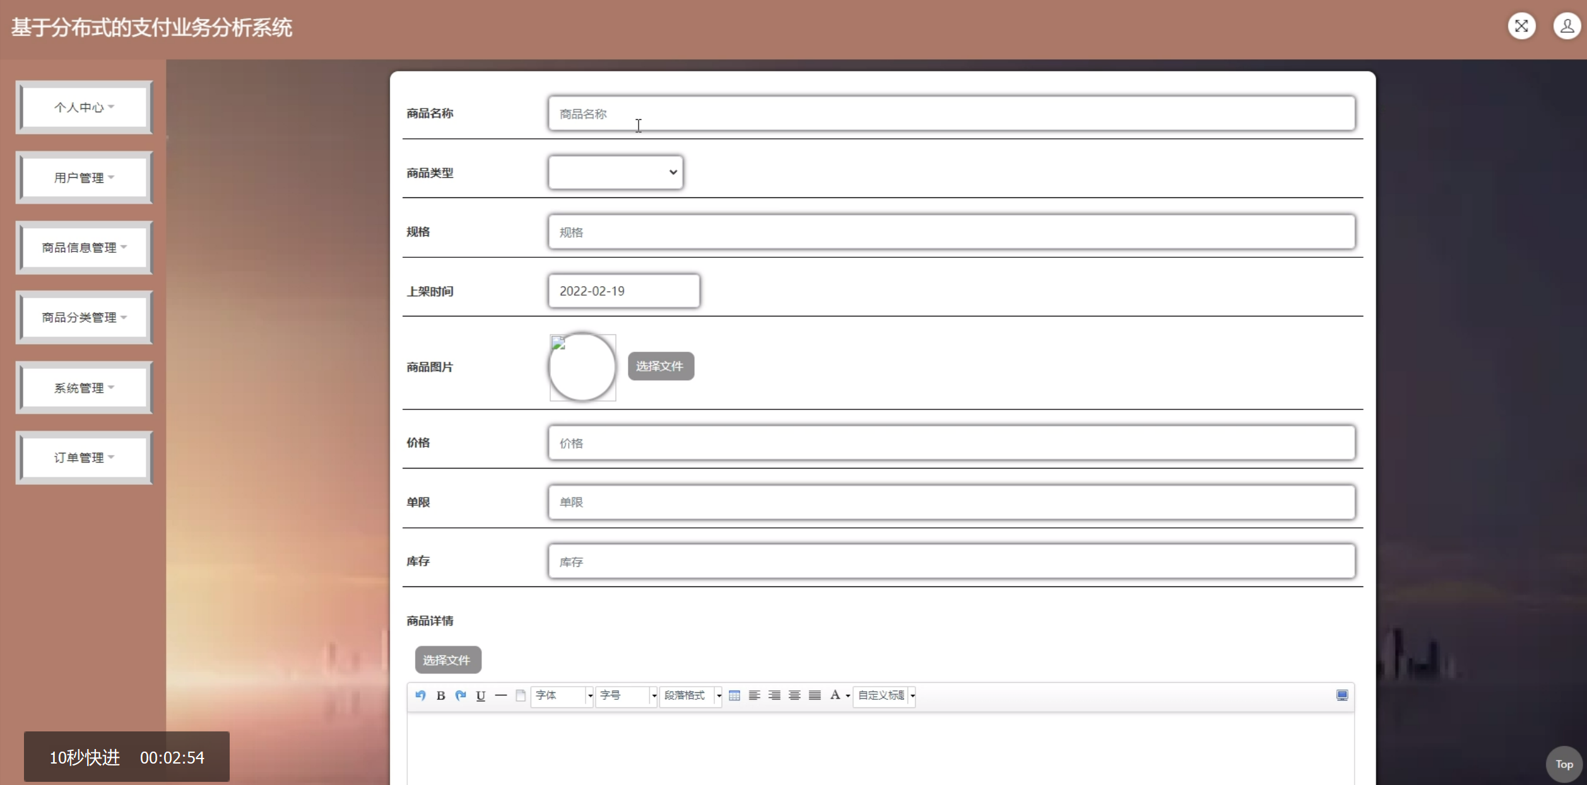Click the blank page icon in the editor toolbar
This screenshot has height=785, width=1587.
[521, 695]
